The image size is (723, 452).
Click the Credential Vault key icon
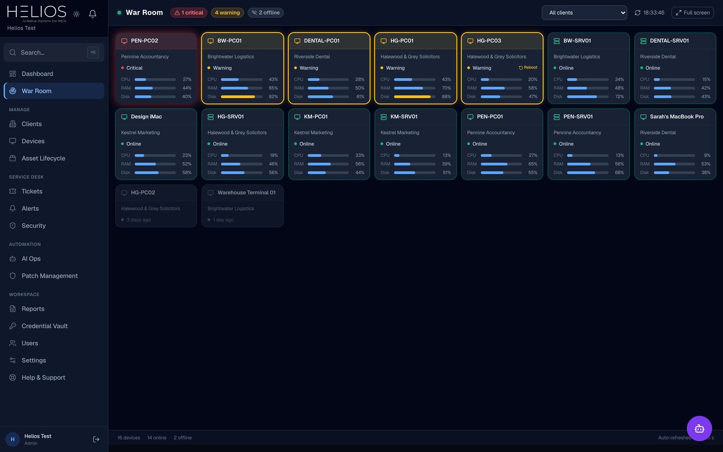coord(13,326)
